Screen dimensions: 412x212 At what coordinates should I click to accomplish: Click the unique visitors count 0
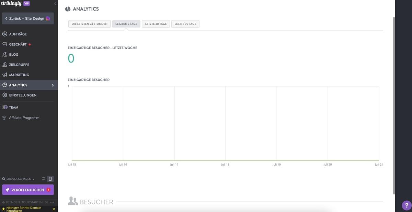[x=71, y=58]
